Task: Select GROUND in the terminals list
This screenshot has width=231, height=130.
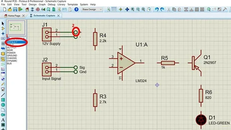Action: click(x=12, y=55)
